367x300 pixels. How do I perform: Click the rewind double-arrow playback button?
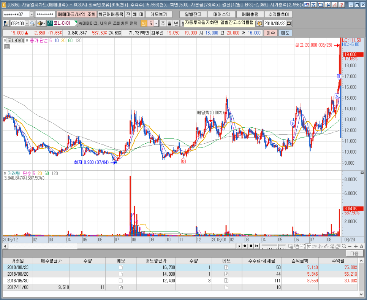pyautogui.click(x=245, y=246)
